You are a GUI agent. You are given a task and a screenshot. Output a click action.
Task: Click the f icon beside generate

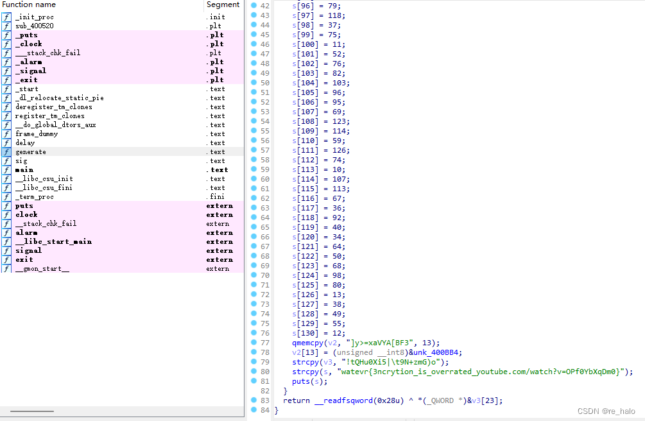coord(6,151)
